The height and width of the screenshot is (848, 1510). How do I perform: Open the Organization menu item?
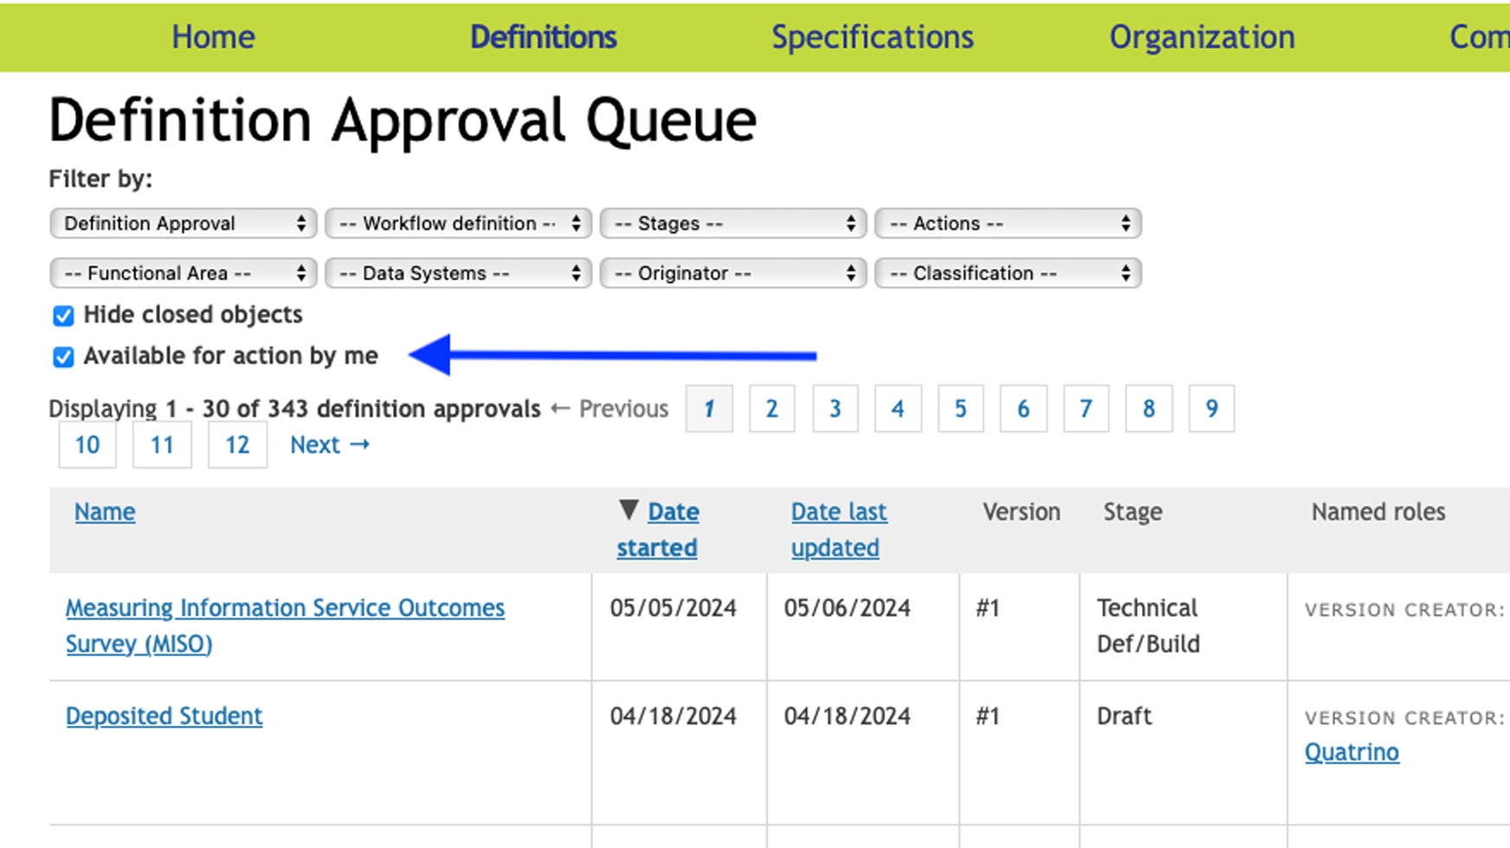click(x=1202, y=37)
